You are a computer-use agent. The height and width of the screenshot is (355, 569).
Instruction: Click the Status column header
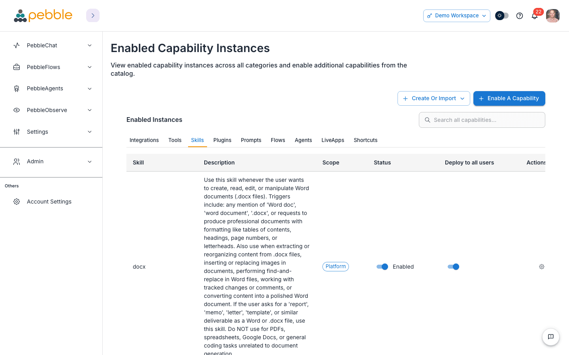pyautogui.click(x=382, y=163)
